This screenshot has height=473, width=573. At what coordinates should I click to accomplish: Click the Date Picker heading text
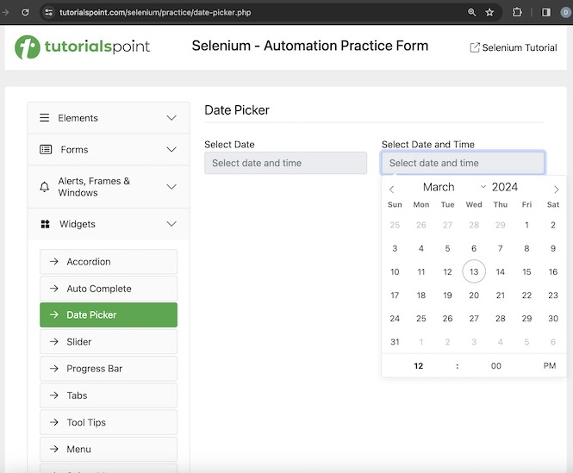(x=237, y=110)
